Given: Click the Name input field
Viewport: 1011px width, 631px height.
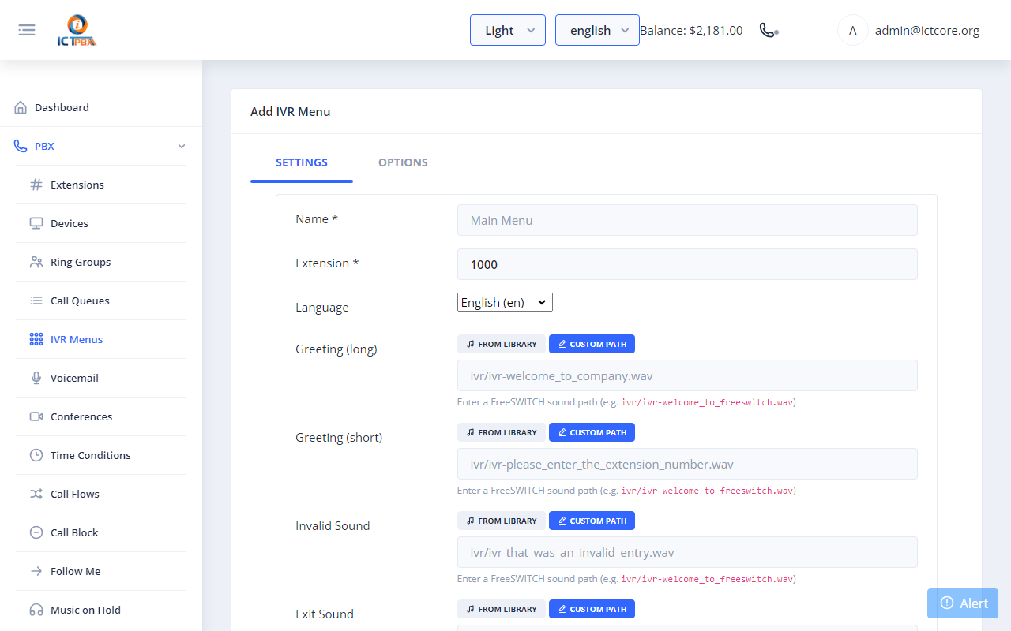Looking at the screenshot, I should (687, 220).
